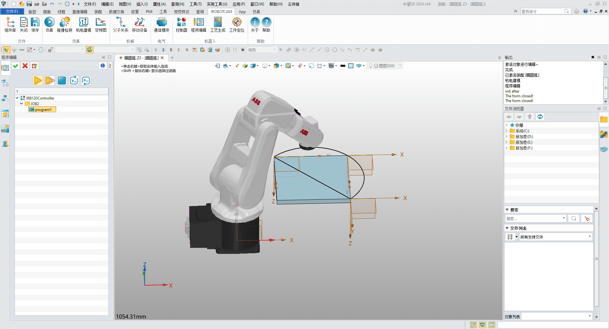Open 甘特图 Gantt chart

pyautogui.click(x=101, y=25)
